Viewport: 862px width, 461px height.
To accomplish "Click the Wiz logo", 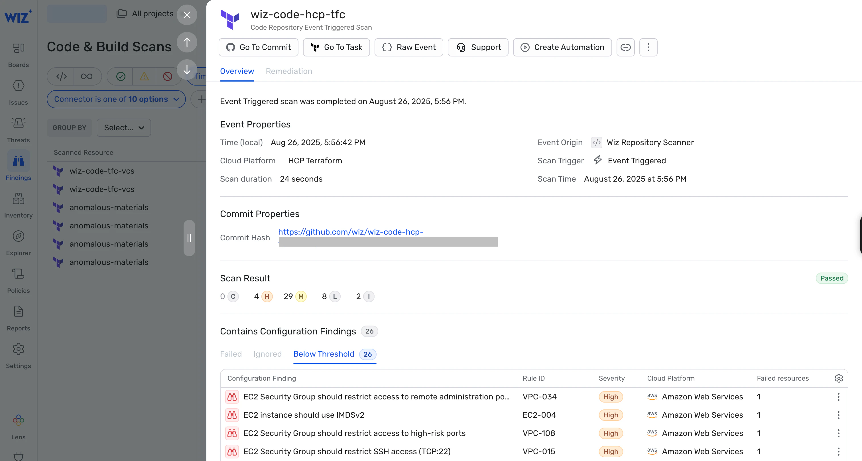I will tap(19, 16).
